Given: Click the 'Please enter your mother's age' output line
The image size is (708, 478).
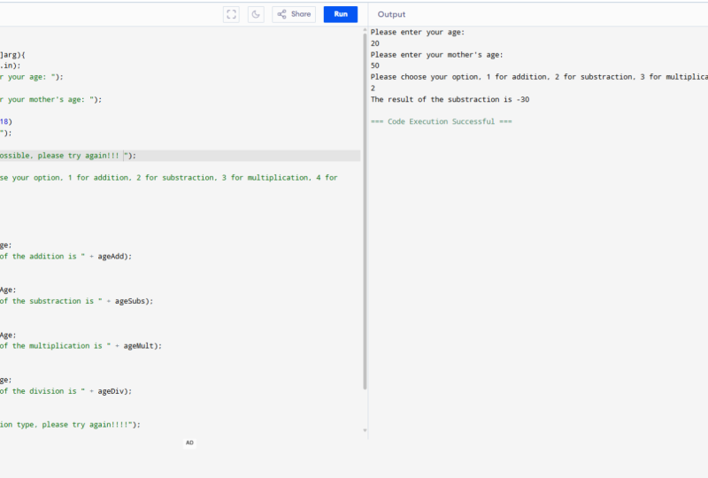Looking at the screenshot, I should click(x=436, y=55).
